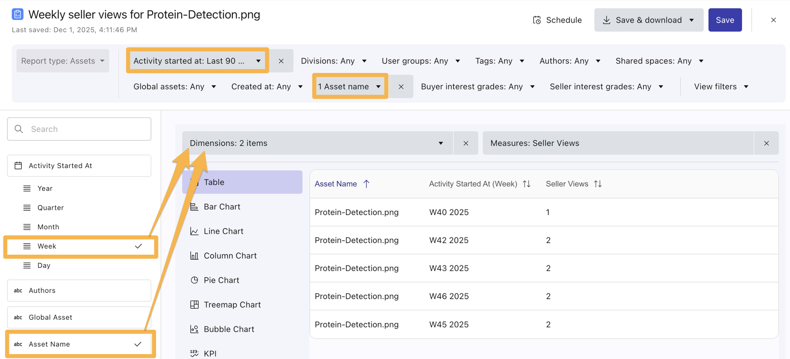Select the Column Chart menu item
Viewport: 790px width, 359px height.
click(230, 256)
